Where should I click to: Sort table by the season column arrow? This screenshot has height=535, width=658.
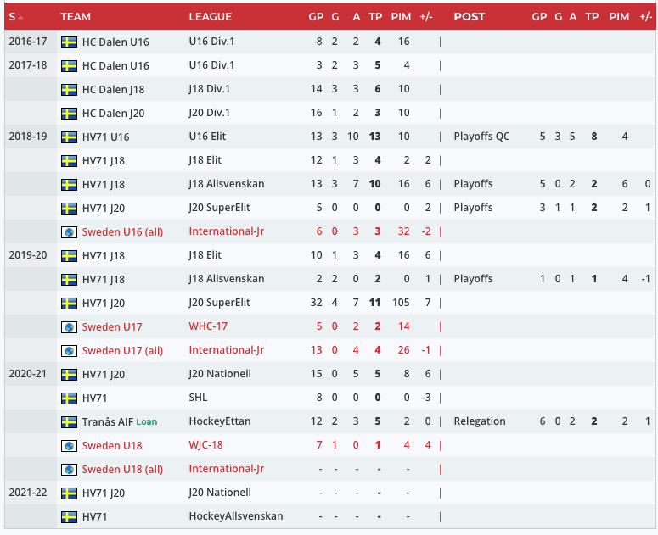tap(20, 17)
